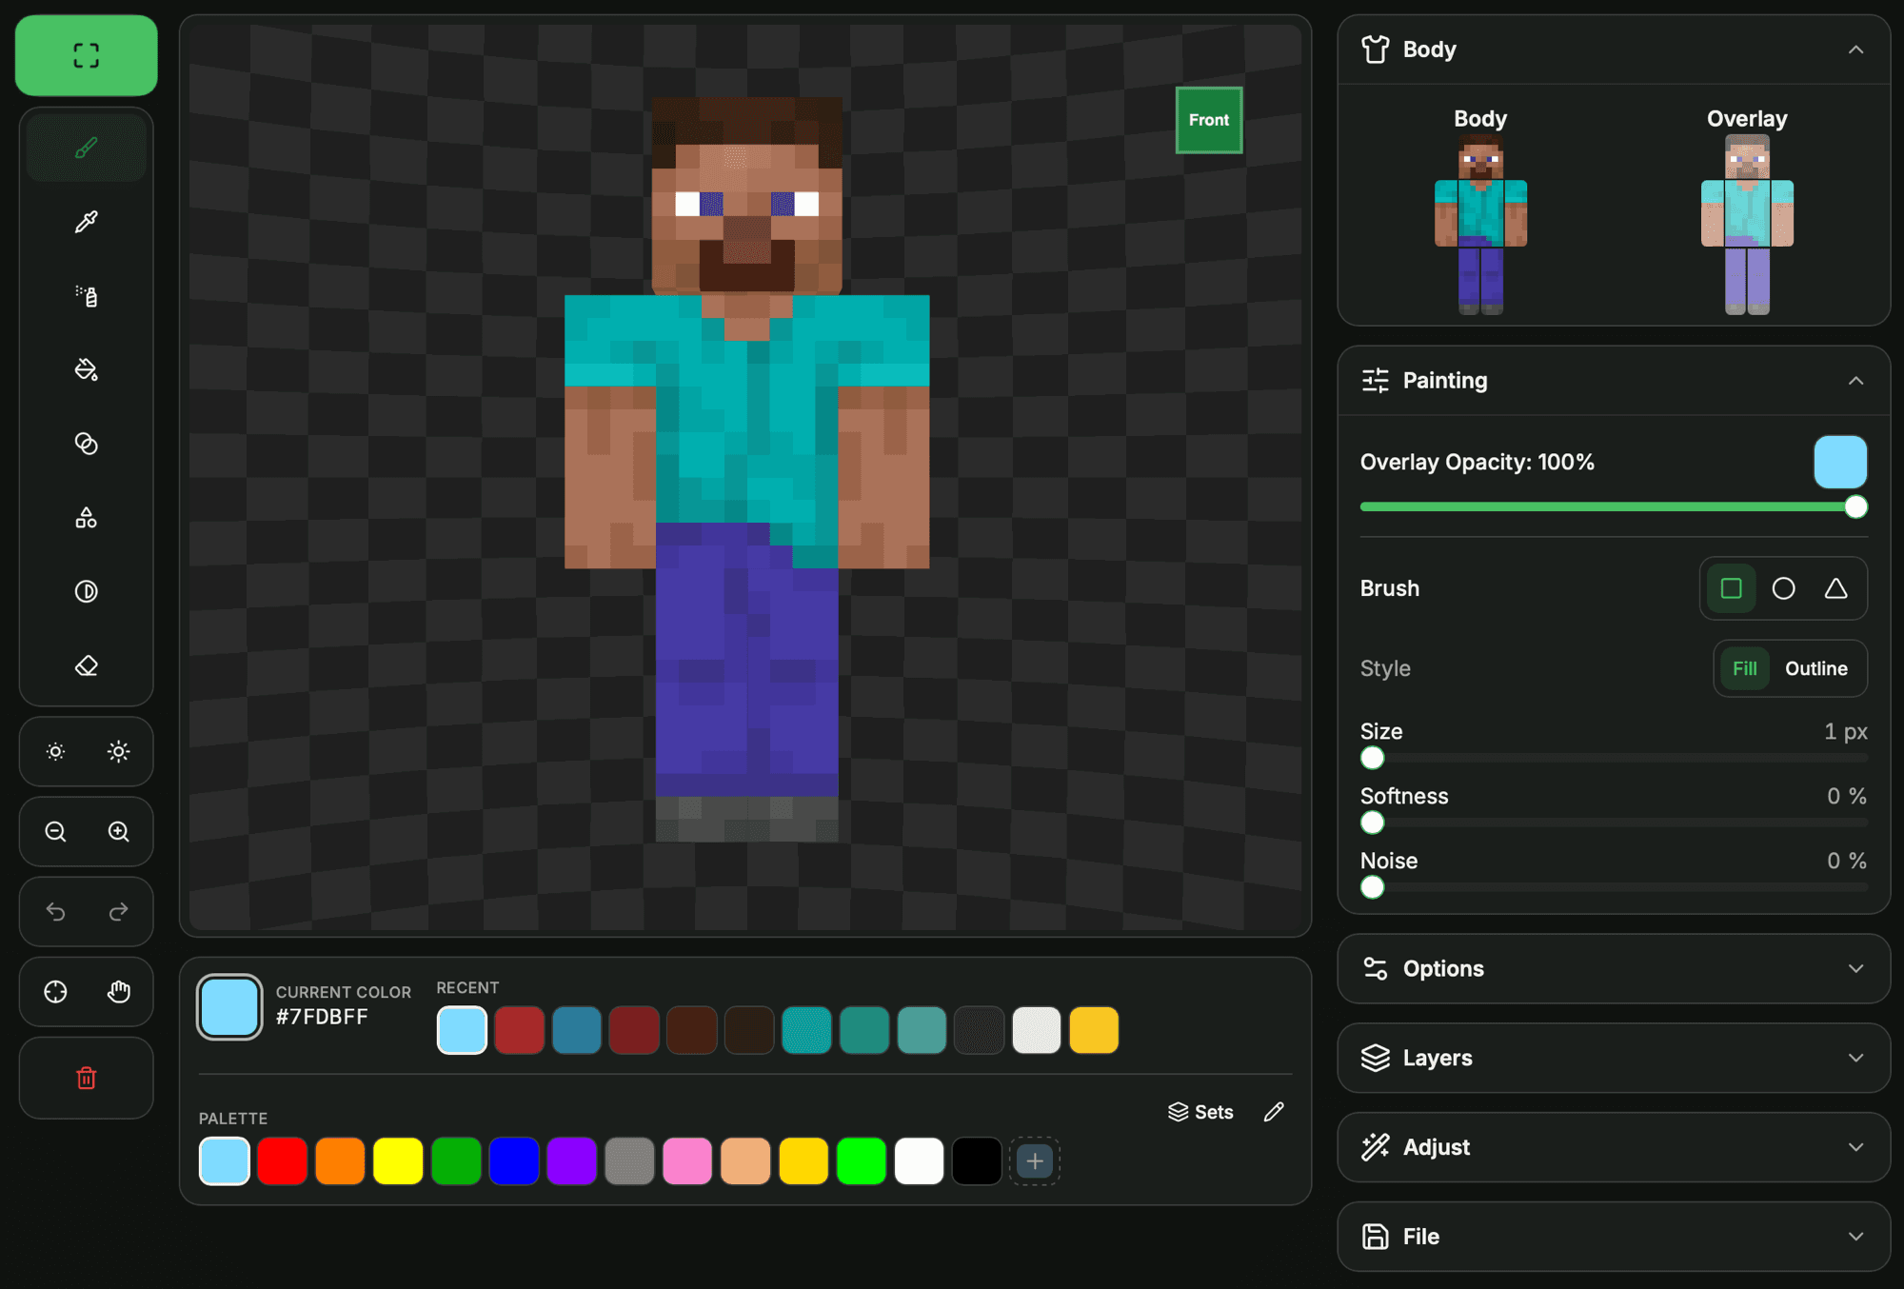This screenshot has height=1289, width=1904.
Task: Select the Body skin layer thumbnail
Action: [1480, 224]
